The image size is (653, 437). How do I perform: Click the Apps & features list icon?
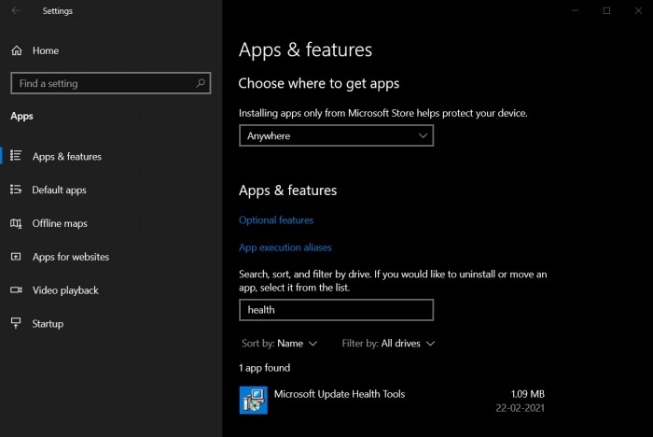[x=16, y=156]
